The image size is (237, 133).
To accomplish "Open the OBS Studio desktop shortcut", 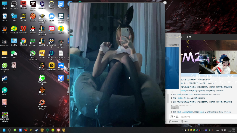I will pos(14,5).
